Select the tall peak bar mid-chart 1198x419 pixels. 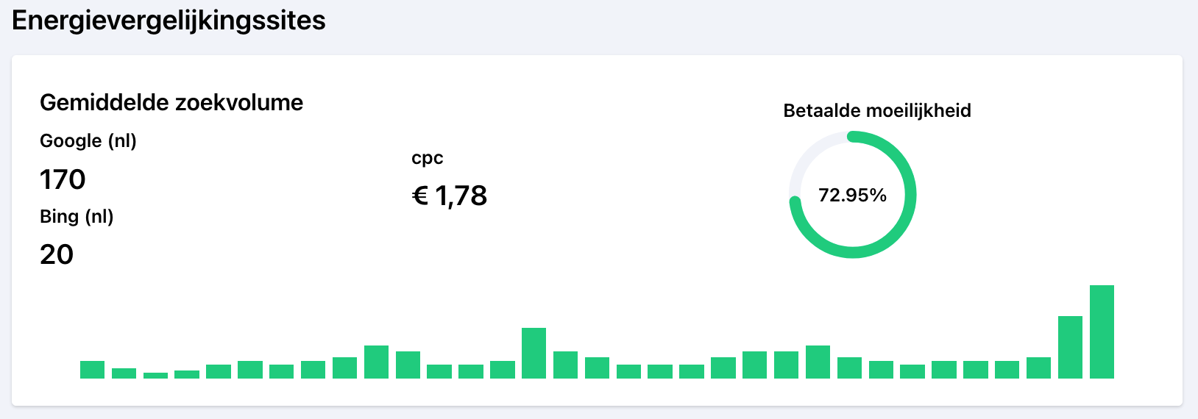pyautogui.click(x=534, y=353)
